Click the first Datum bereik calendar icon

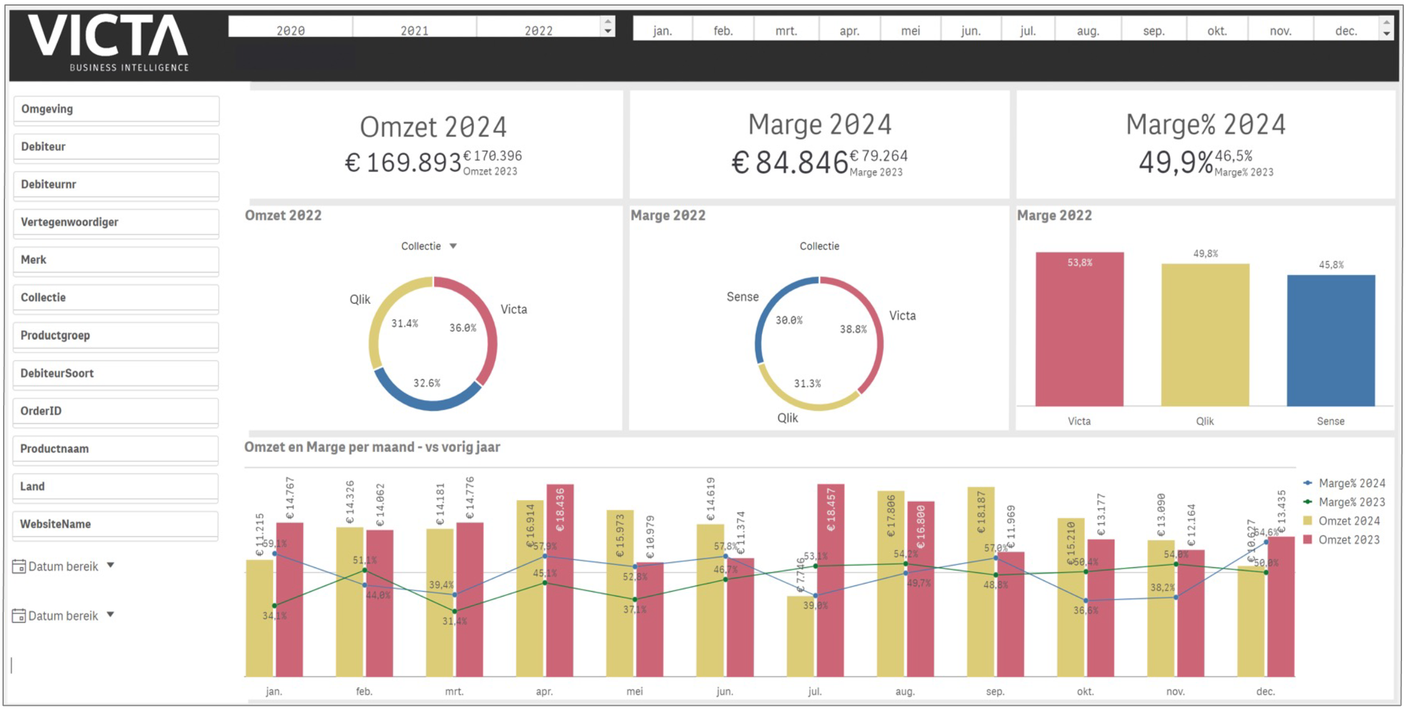click(x=19, y=566)
